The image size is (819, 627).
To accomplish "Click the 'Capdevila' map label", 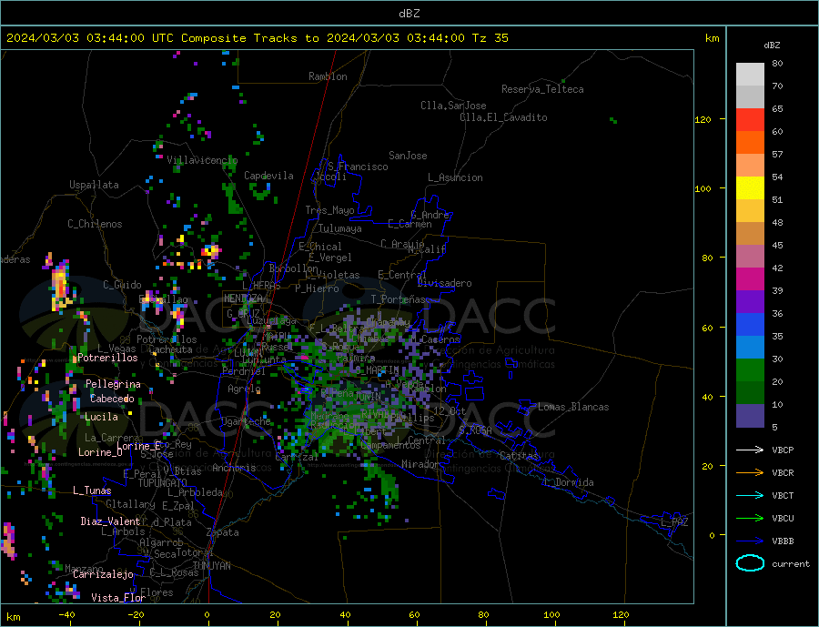I will (268, 176).
